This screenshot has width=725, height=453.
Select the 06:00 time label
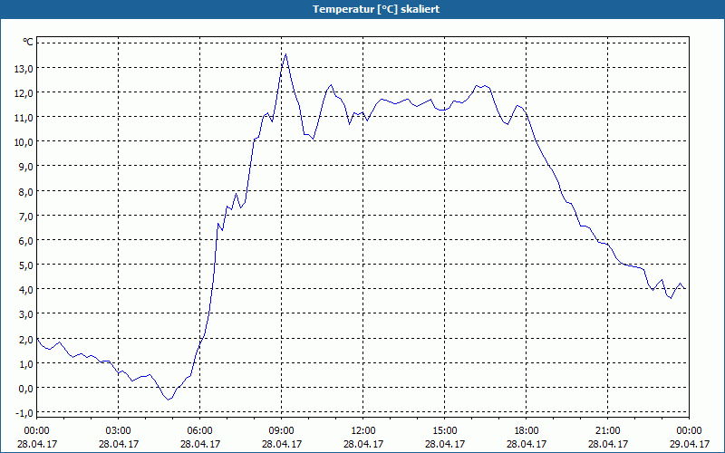200,430
